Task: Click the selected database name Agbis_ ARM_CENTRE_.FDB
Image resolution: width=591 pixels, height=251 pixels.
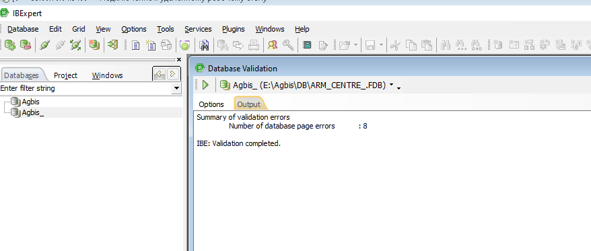Action: 310,85
